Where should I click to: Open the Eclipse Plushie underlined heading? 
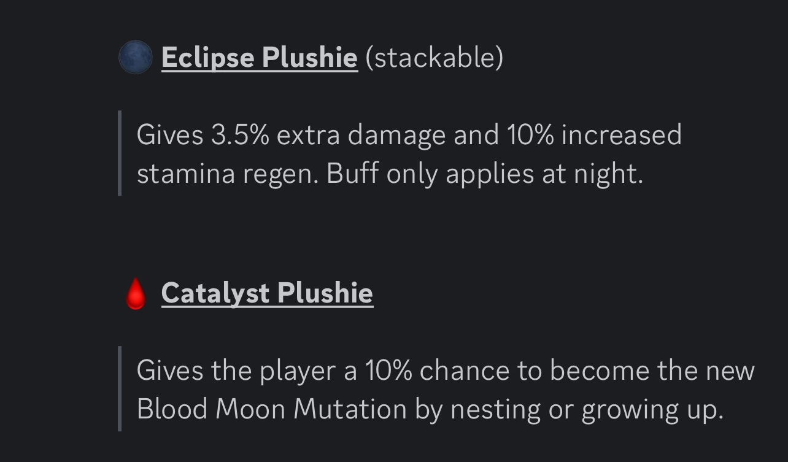pyautogui.click(x=259, y=58)
